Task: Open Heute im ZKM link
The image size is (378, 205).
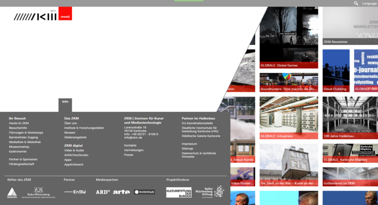Action: coord(19,123)
